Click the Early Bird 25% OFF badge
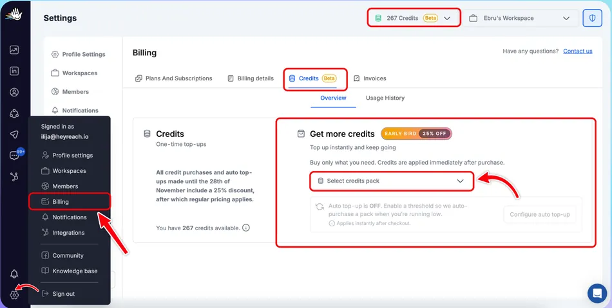 coord(416,134)
